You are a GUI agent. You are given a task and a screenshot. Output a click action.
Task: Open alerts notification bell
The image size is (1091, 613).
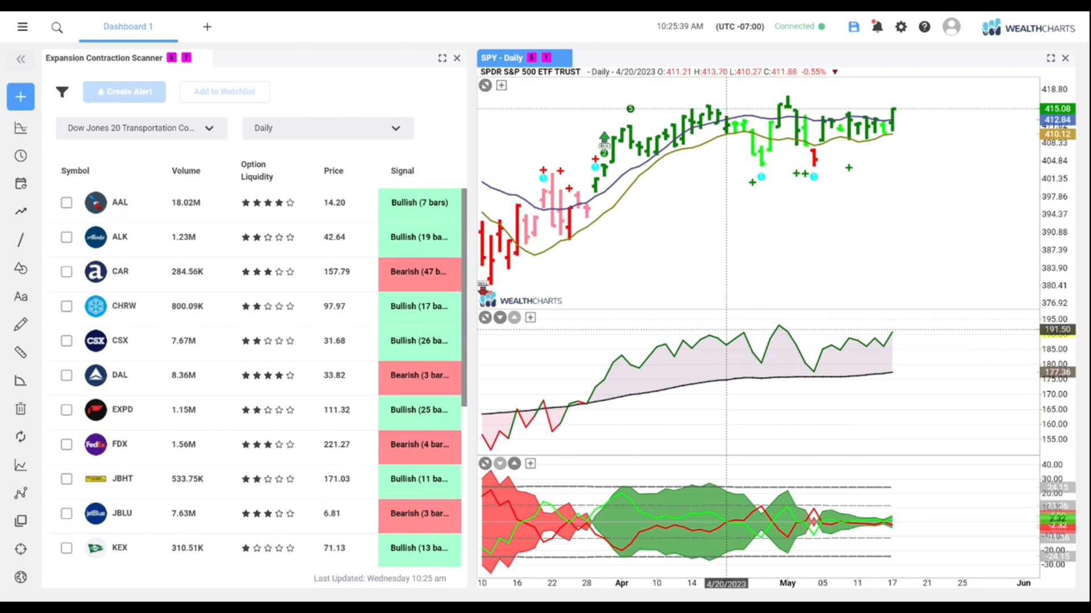point(877,27)
